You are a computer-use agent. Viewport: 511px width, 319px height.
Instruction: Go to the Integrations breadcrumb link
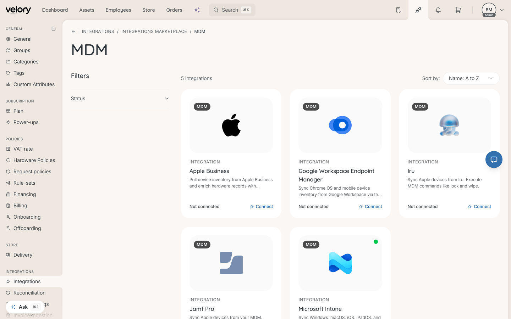[98, 32]
